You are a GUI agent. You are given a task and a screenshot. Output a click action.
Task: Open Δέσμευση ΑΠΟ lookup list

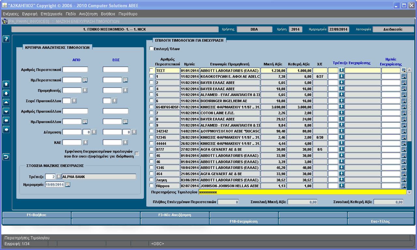94,132
